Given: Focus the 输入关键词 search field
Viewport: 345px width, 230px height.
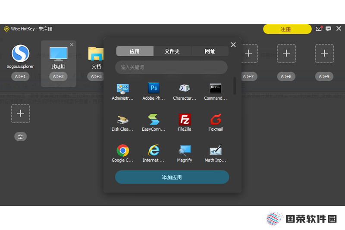Looking at the screenshot, I should click(171, 67).
